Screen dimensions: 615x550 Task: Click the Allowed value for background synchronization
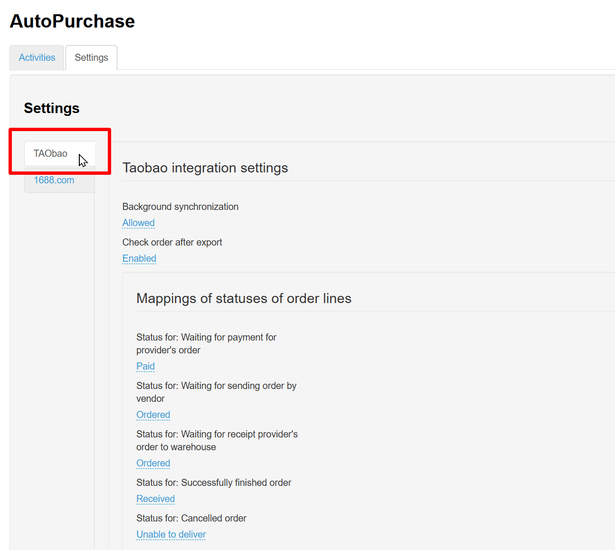click(x=138, y=223)
